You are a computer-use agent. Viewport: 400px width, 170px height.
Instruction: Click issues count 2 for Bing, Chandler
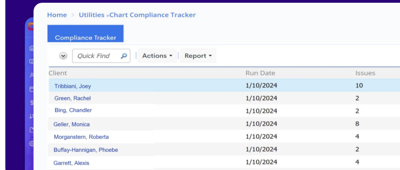357,111
